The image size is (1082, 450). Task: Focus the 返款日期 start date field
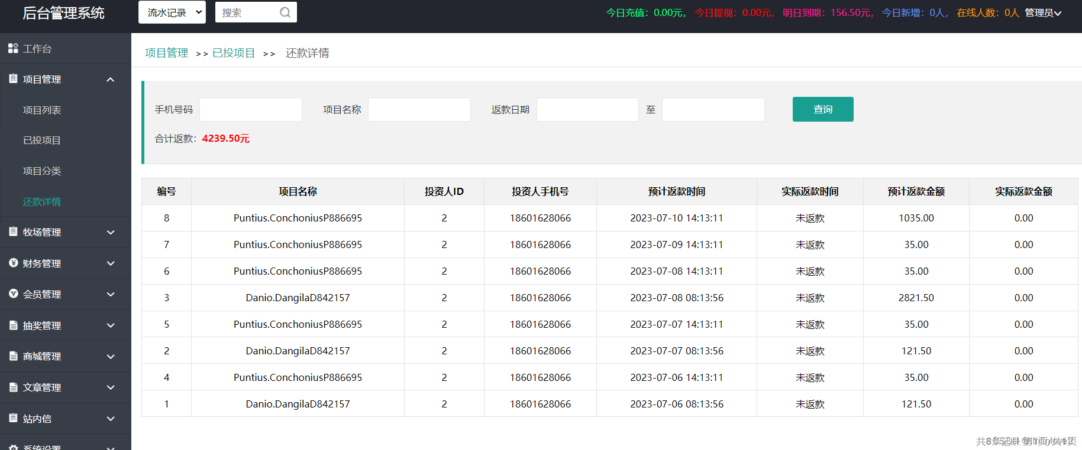point(587,109)
